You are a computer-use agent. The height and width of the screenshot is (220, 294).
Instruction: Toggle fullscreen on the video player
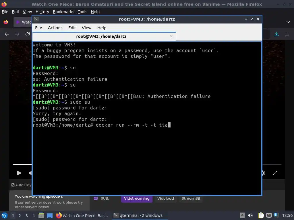tap(275, 173)
